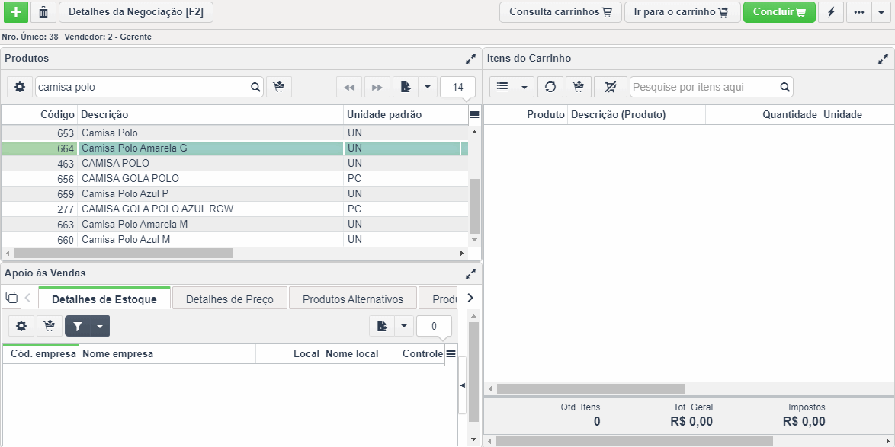Click export icon in Produtos toolbar
The height and width of the screenshot is (447, 895).
point(406,87)
